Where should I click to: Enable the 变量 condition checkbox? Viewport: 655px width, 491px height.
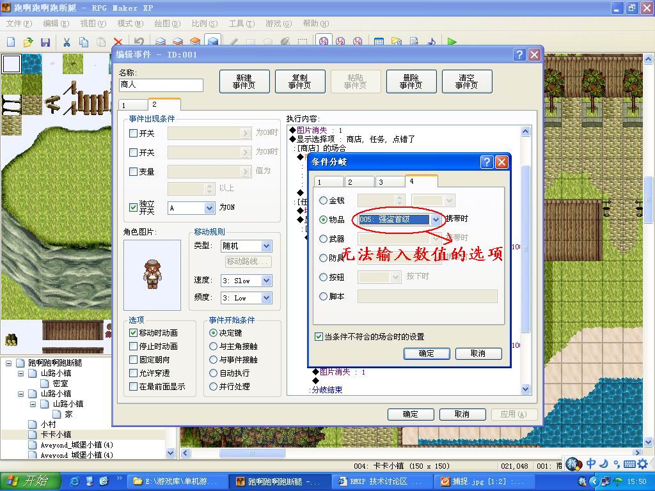pos(133,171)
